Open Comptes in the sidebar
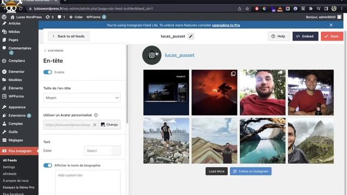This screenshot has width=347, height=195. pyautogui.click(x=16, y=123)
